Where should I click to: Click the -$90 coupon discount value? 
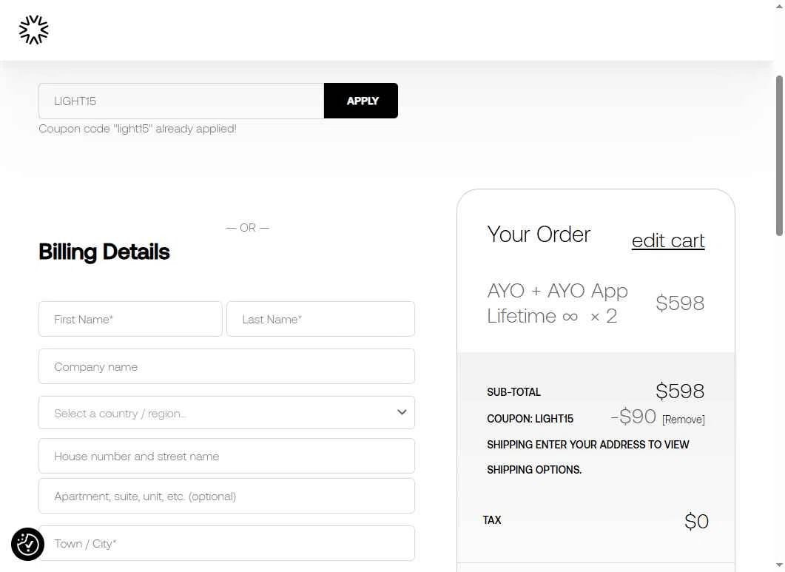pyautogui.click(x=633, y=417)
